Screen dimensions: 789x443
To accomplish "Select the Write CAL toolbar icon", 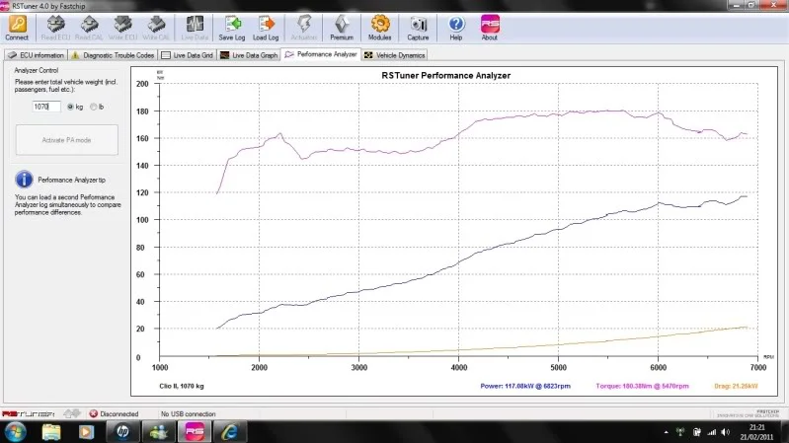I will (x=156, y=24).
